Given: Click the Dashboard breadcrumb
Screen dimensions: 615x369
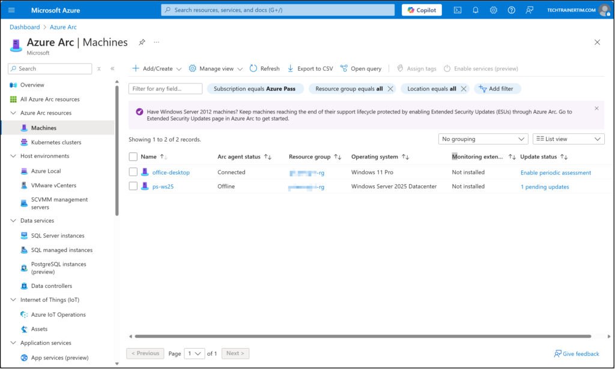Looking at the screenshot, I should (25, 27).
